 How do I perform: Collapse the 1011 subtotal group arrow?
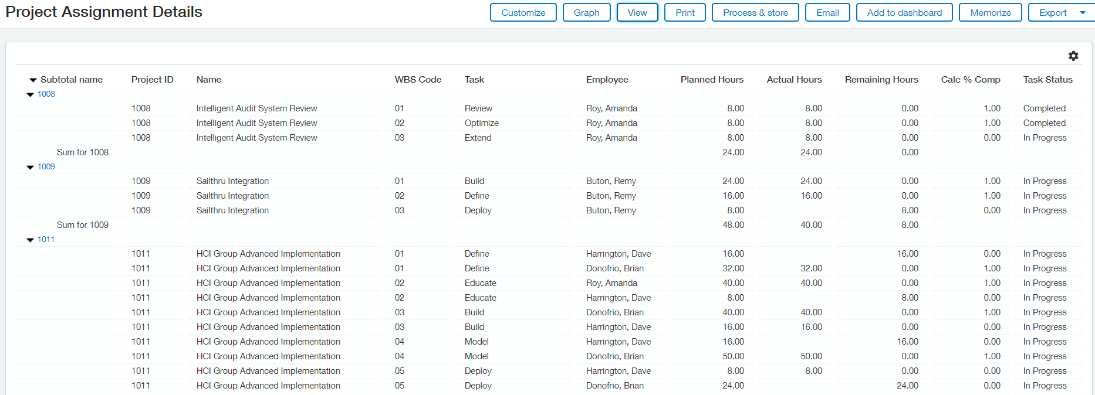pyautogui.click(x=30, y=240)
